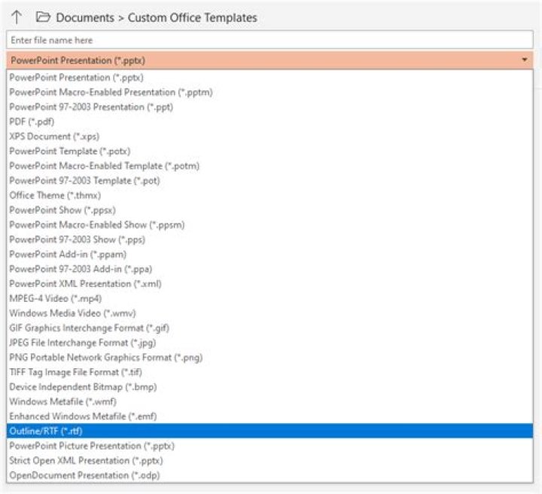This screenshot has width=542, height=494.
Task: Choose Windows Metafile (*.wmf)
Action: coord(269,401)
